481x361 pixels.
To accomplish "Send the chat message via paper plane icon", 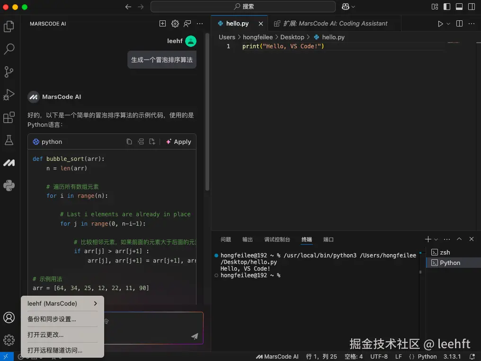I will pyautogui.click(x=195, y=337).
